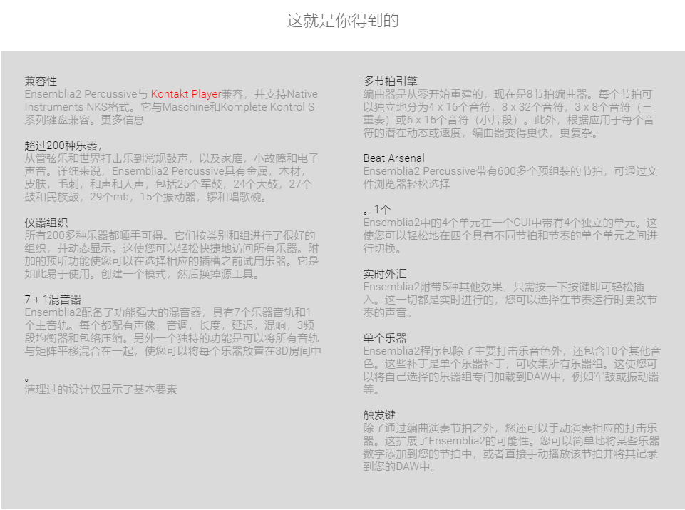Image resolution: width=685 pixels, height=510 pixels.
Task: Click the line starting Ensemblia2配备了功能强大的混音器
Action: pyautogui.click(x=168, y=312)
